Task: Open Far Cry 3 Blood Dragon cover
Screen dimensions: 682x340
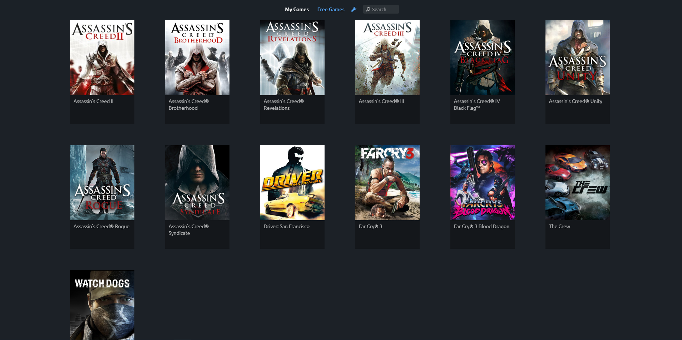Action: click(x=483, y=183)
